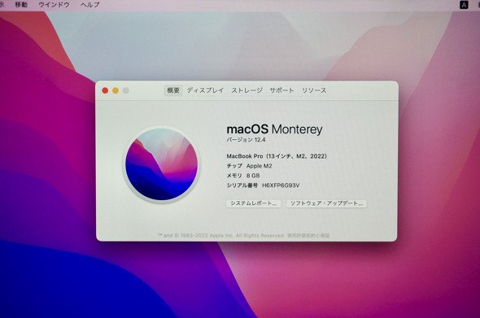Open the ストレージ tab
480x318 pixels.
tap(247, 90)
